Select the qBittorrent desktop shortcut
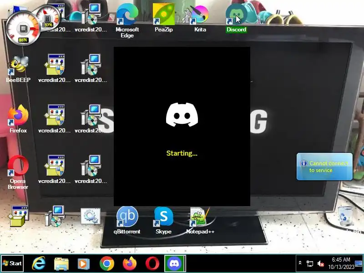The height and width of the screenshot is (273, 364). [x=127, y=220]
